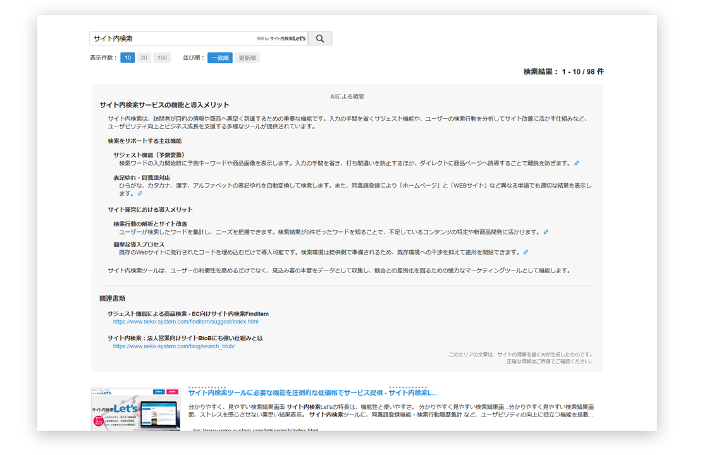Switch sort order to 更新順
The image size is (702, 455).
(x=247, y=58)
